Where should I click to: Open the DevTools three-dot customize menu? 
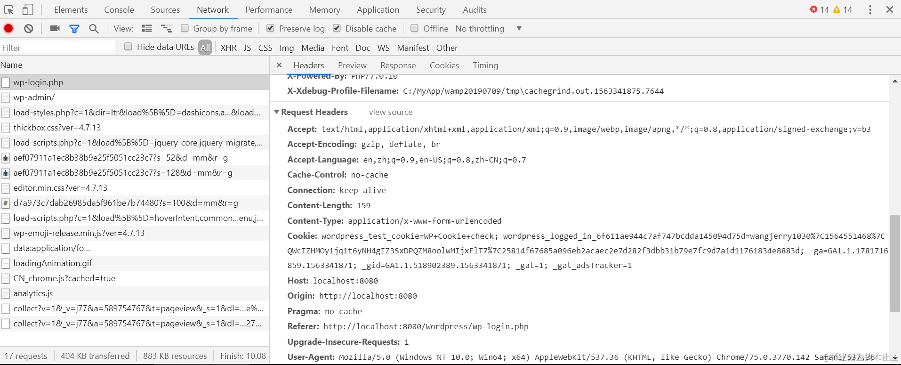pyautogui.click(x=870, y=9)
